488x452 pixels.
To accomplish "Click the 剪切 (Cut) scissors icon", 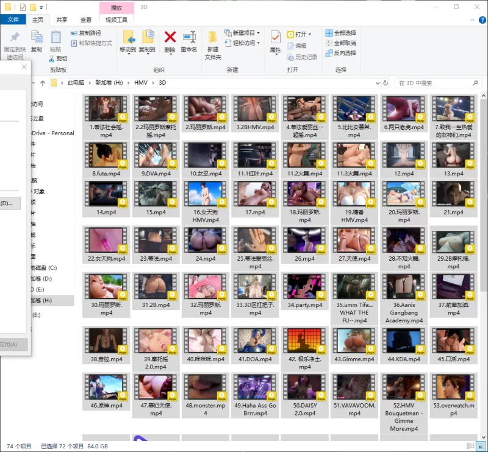I will point(52,58).
